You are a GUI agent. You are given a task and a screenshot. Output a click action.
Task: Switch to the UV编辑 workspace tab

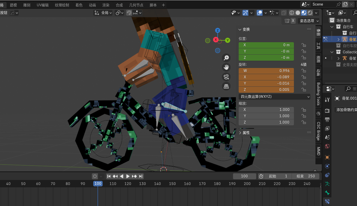(43, 5)
